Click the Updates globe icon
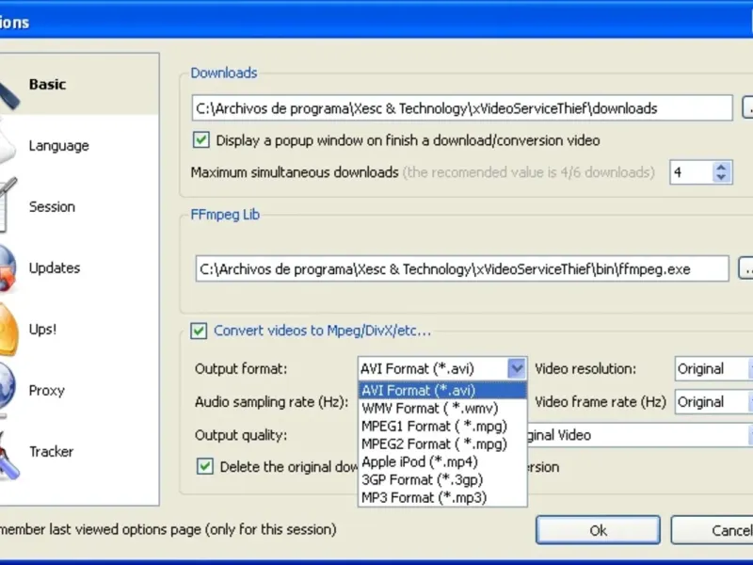Screen dimensions: 753x565 (8, 268)
